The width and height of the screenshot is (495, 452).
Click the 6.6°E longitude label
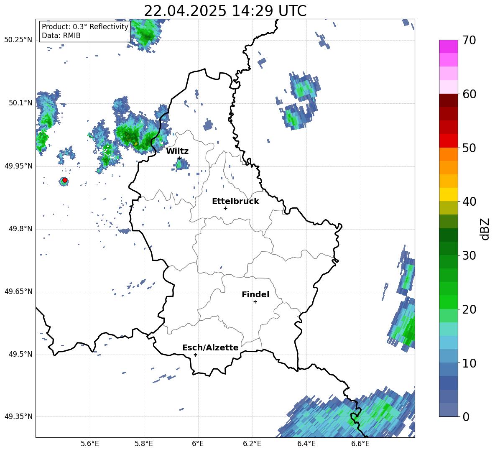pyautogui.click(x=360, y=444)
